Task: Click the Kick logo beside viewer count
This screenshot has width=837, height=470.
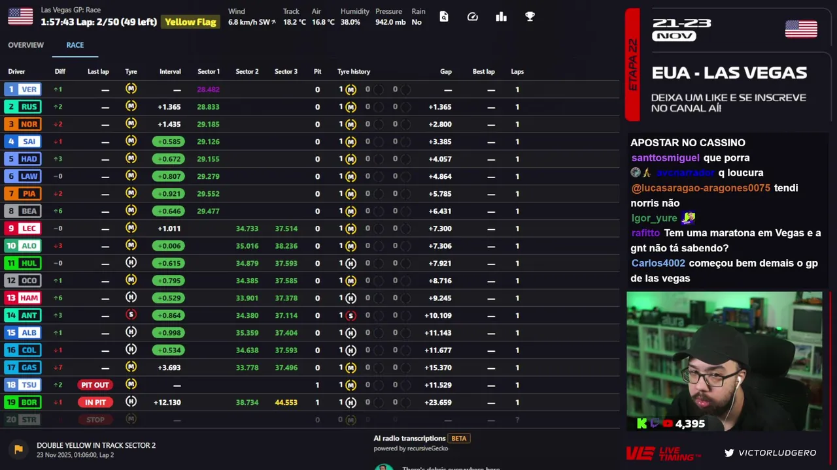Action: 642,424
